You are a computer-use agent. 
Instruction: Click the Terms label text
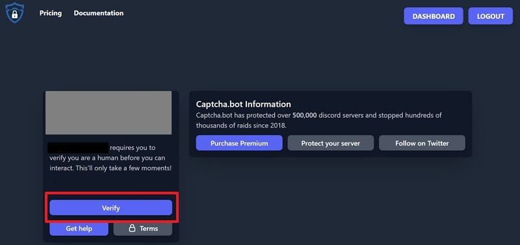(149, 228)
